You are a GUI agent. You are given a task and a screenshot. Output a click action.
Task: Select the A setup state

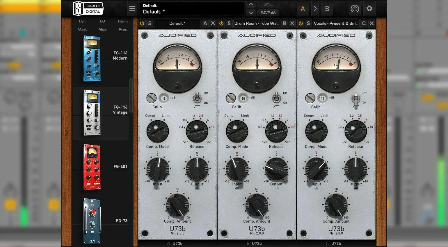[x=303, y=9]
